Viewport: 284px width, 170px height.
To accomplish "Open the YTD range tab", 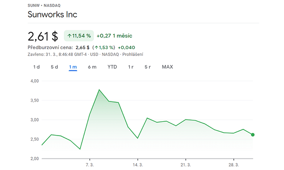I will coord(112,67).
